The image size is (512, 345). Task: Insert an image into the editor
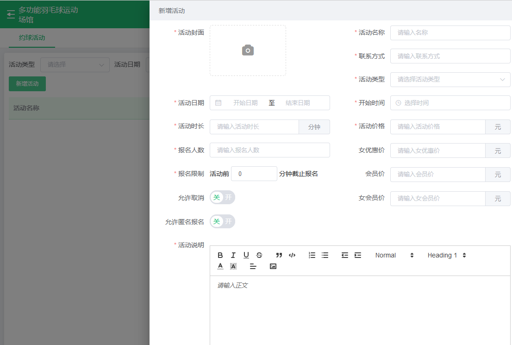[x=273, y=266]
